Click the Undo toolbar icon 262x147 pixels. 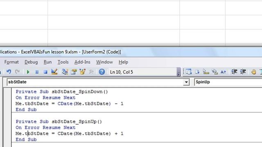tap(9, 72)
